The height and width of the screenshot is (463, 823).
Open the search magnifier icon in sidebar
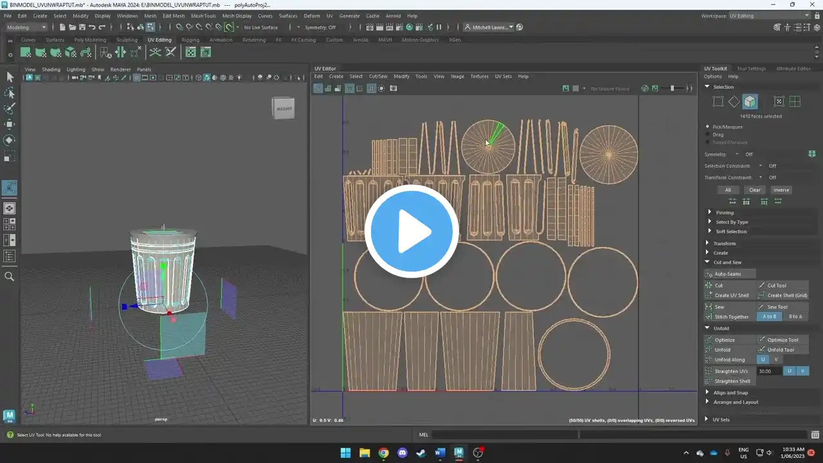point(10,277)
